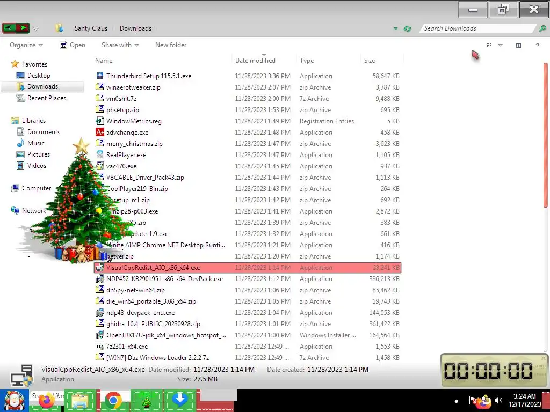
Task: Open Recent Places in the navigation pane
Action: pos(41,98)
